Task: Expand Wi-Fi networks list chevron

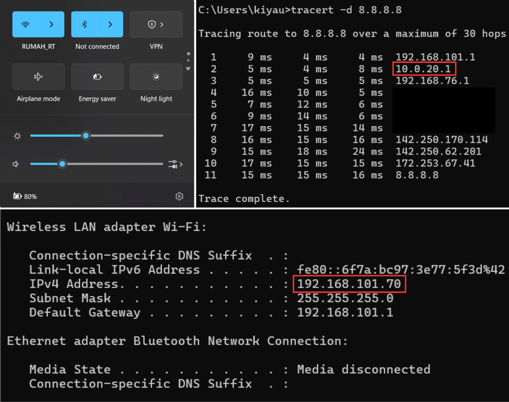Action: point(51,25)
